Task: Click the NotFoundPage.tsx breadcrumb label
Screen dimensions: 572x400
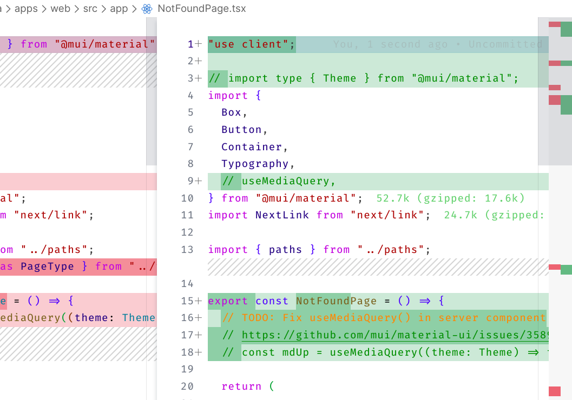Action: [200, 9]
